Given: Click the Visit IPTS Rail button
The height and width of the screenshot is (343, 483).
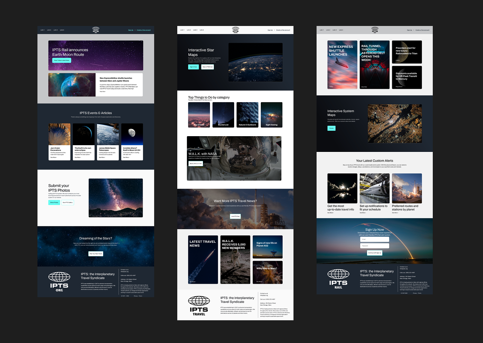Looking at the screenshot, I should point(235,216).
